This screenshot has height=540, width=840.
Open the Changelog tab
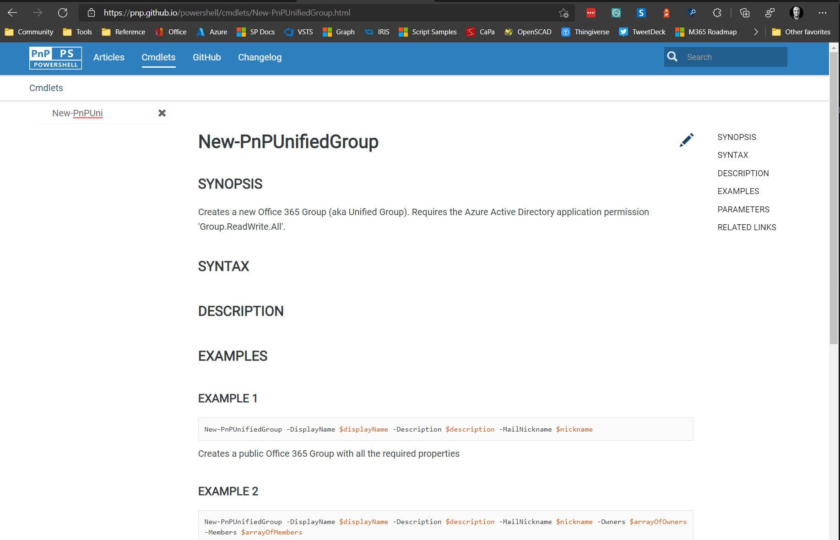click(x=260, y=57)
